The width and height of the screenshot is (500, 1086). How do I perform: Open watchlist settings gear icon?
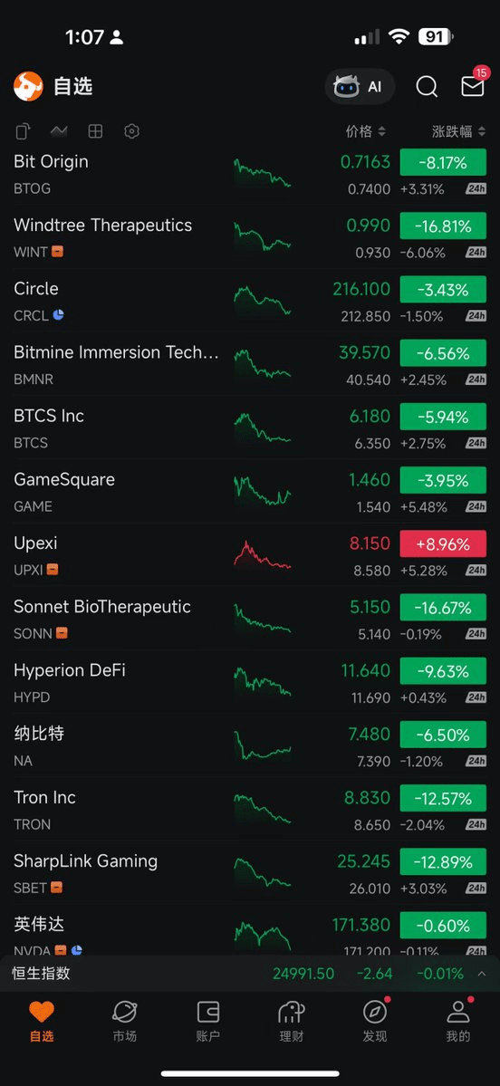[x=131, y=131]
